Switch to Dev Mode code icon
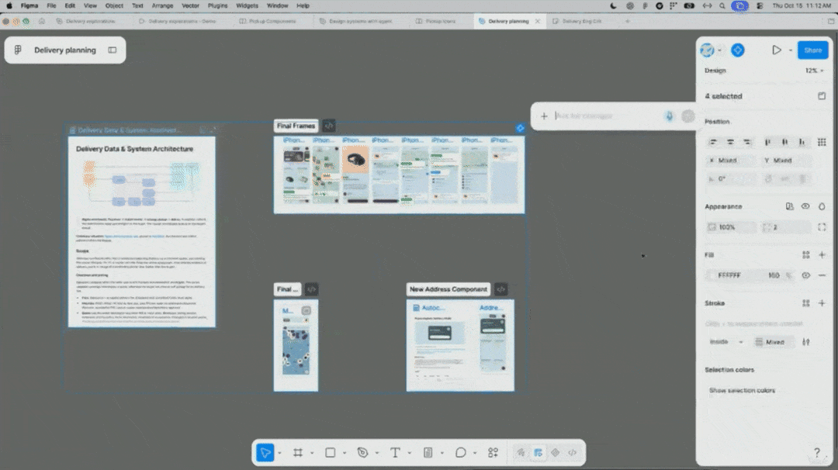The height and width of the screenshot is (470, 838). [573, 453]
